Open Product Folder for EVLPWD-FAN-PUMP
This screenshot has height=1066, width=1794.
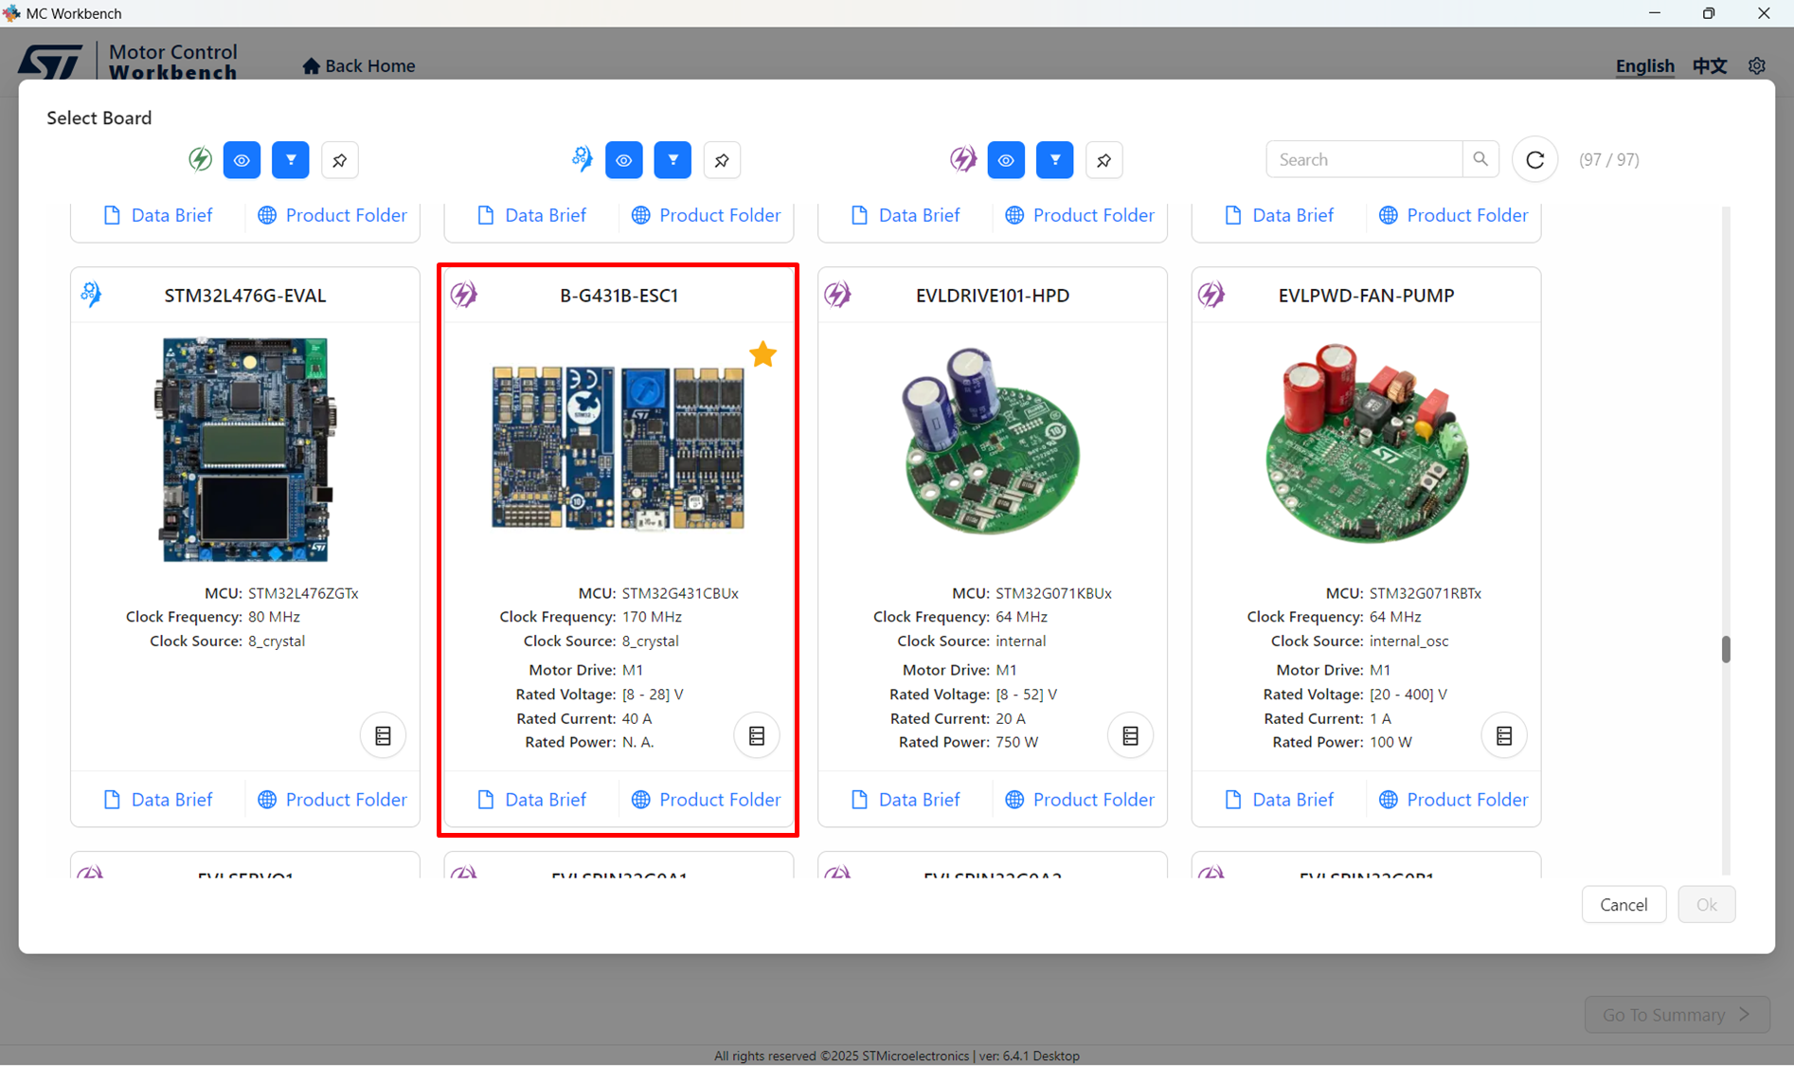tap(1454, 800)
